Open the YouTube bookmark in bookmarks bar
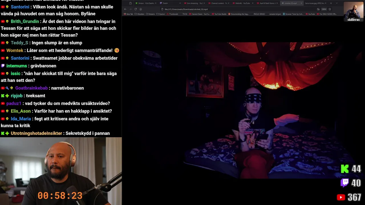 [x=310, y=14]
